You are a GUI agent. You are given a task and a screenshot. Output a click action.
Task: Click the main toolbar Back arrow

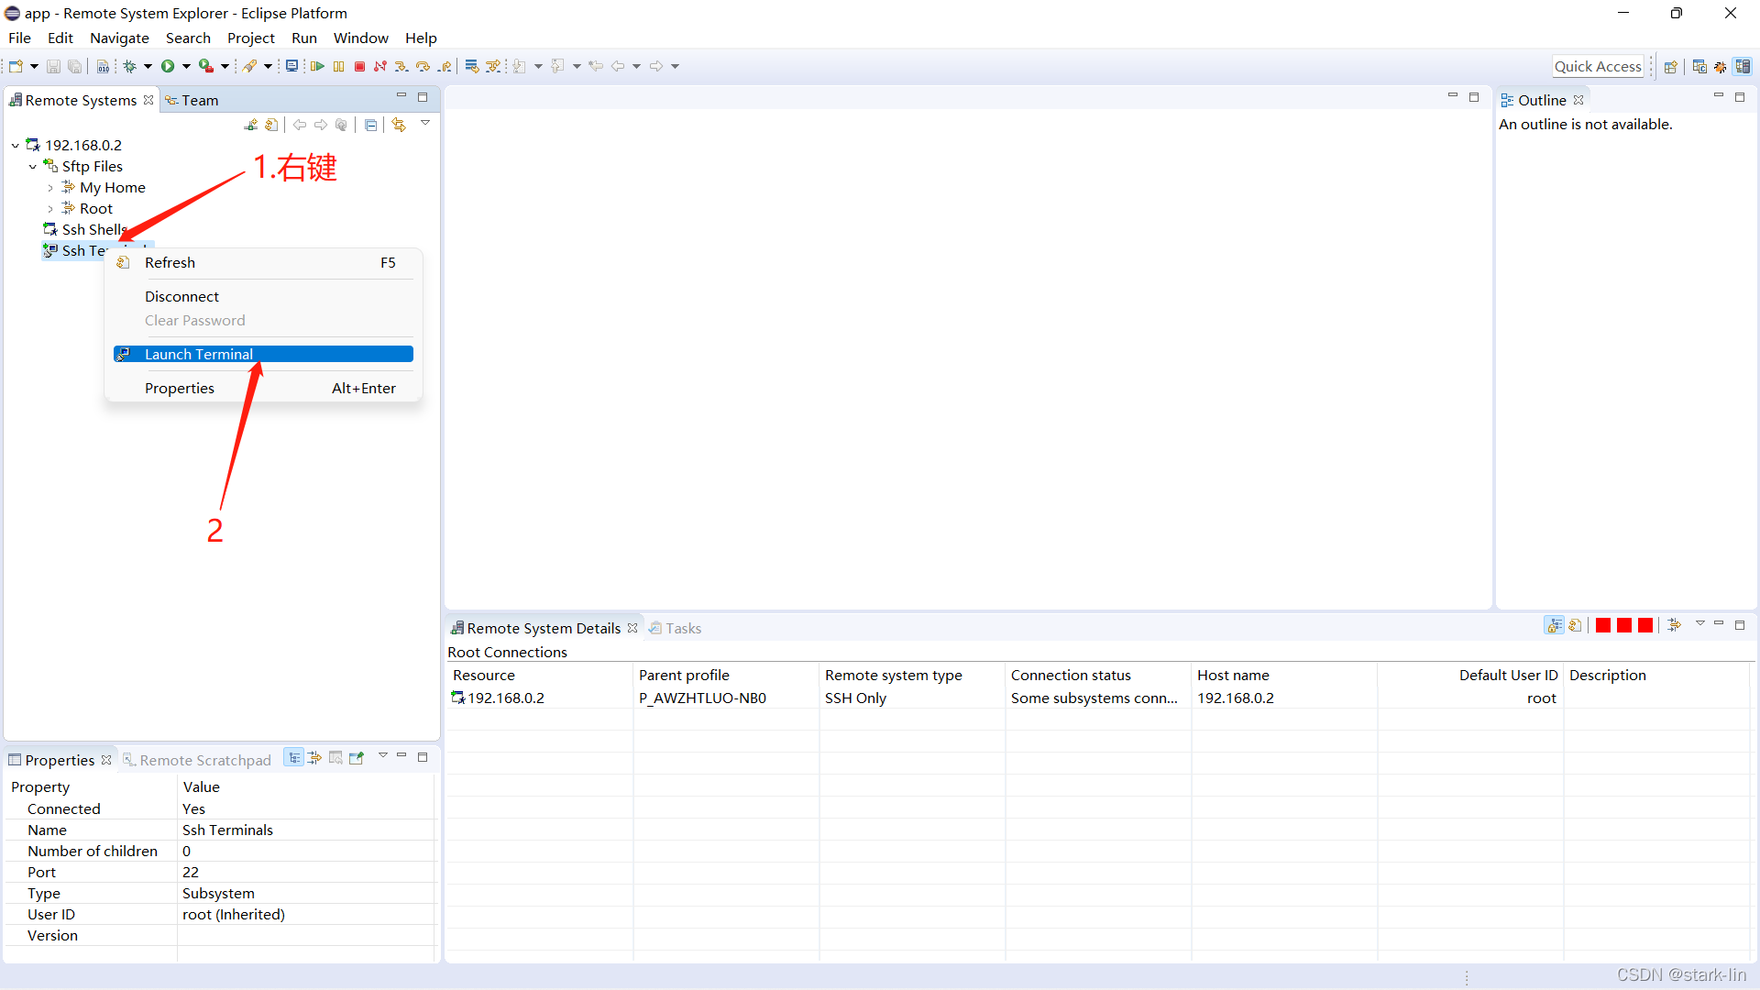tap(619, 66)
